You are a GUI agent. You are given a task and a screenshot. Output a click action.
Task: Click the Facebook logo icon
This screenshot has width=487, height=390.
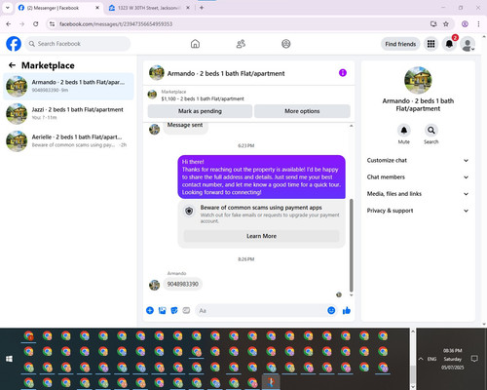pyautogui.click(x=14, y=44)
